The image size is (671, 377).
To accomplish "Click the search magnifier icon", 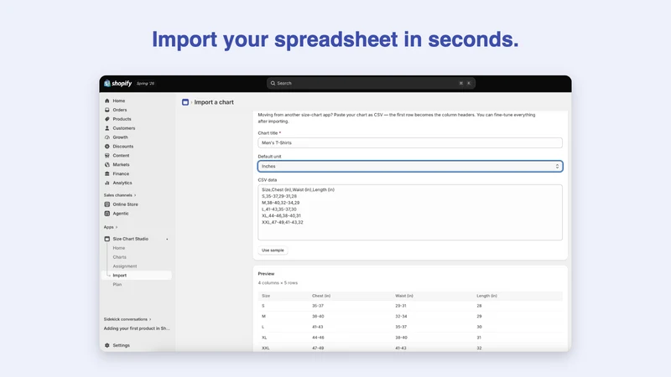I will pyautogui.click(x=273, y=83).
